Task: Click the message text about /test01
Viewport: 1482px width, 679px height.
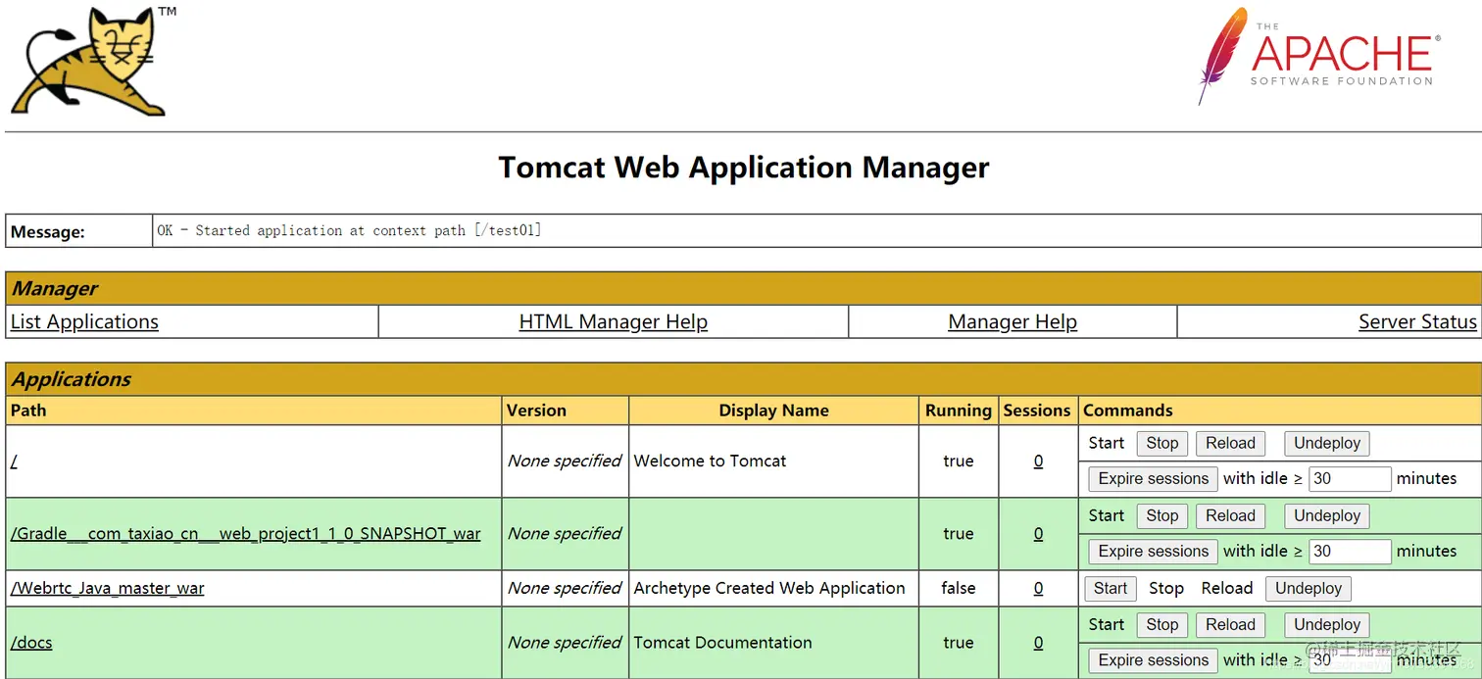Action: [x=349, y=230]
